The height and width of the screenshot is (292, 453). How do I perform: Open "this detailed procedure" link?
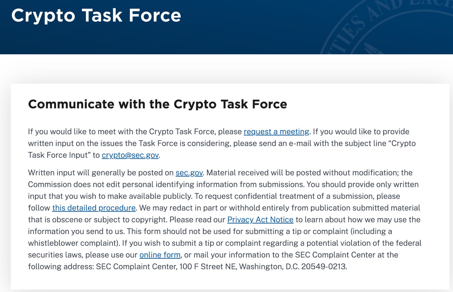click(x=94, y=208)
